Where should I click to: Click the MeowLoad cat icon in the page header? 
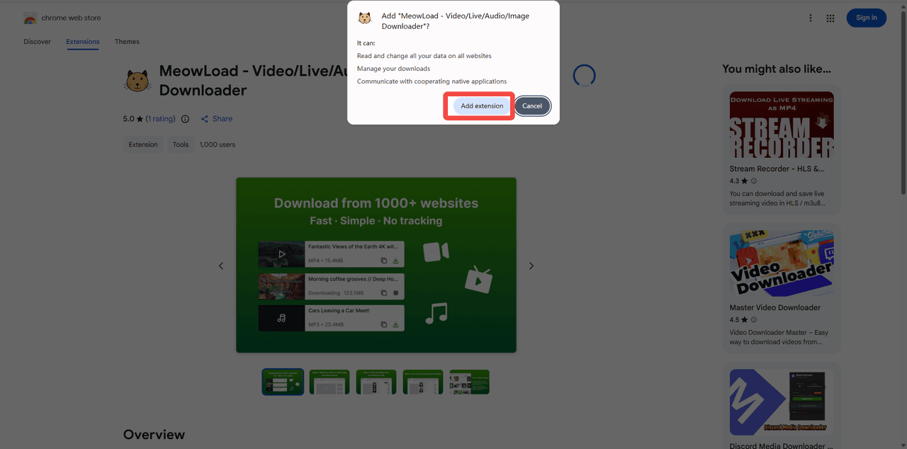tap(137, 81)
